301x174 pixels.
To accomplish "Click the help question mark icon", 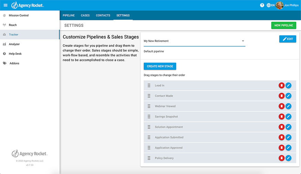I will coord(262,5).
